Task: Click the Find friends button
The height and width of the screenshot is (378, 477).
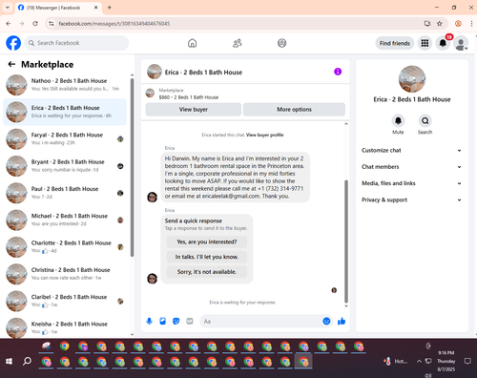Action: pyautogui.click(x=395, y=43)
